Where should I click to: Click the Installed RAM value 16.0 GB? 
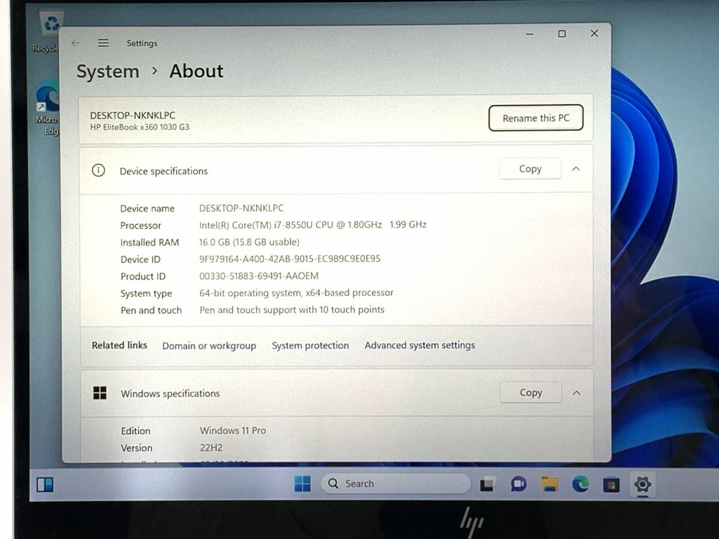click(x=249, y=242)
